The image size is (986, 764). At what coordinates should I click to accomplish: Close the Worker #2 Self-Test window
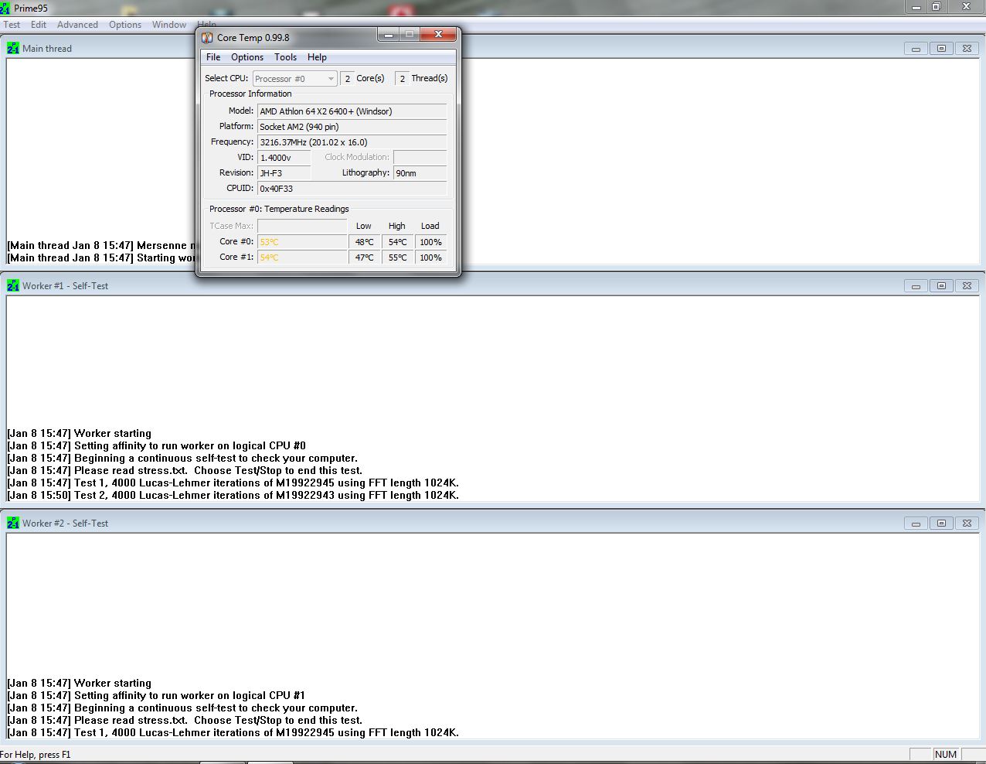pyautogui.click(x=967, y=524)
